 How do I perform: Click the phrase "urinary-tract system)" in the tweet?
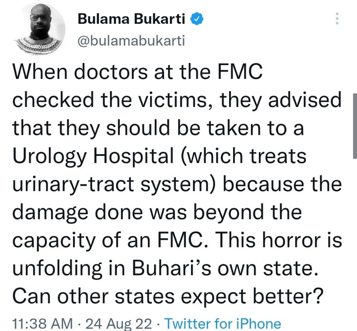pos(114,184)
